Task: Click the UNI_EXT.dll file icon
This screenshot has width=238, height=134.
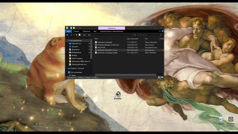Action: 96,48
